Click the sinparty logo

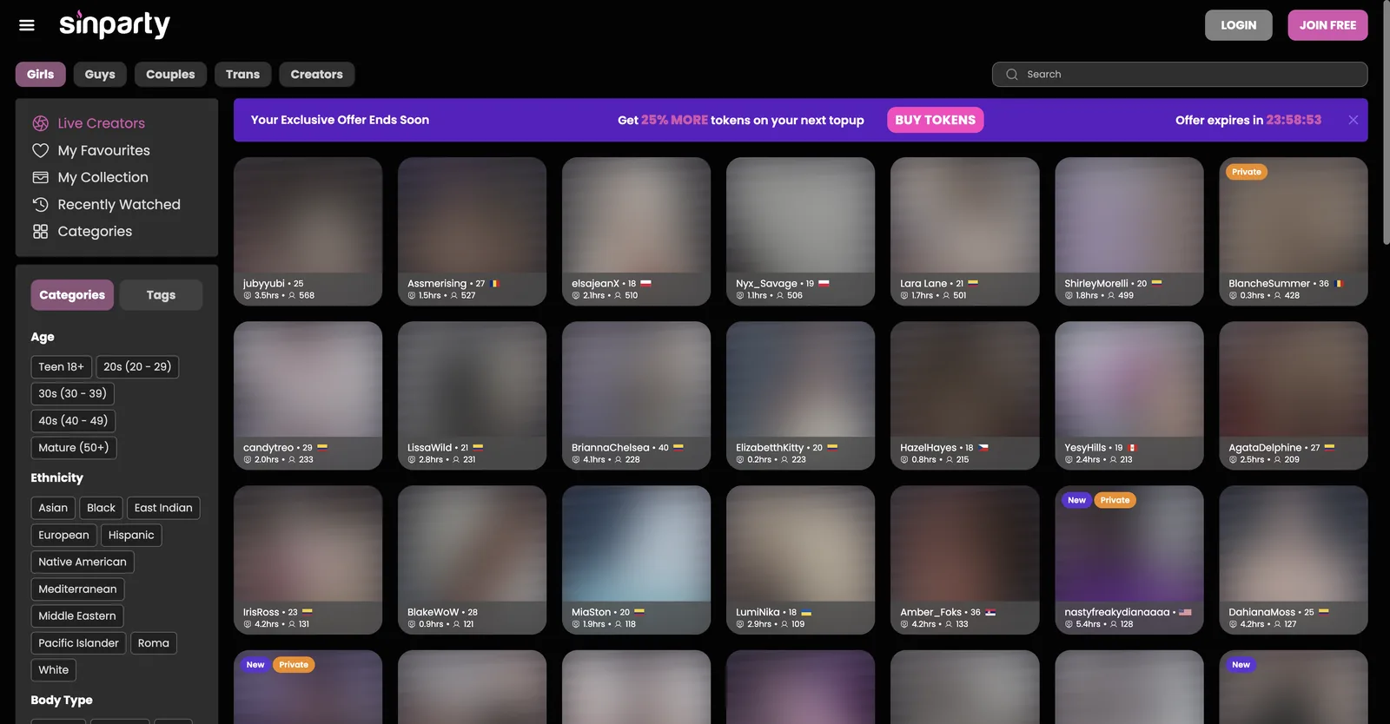[115, 24]
